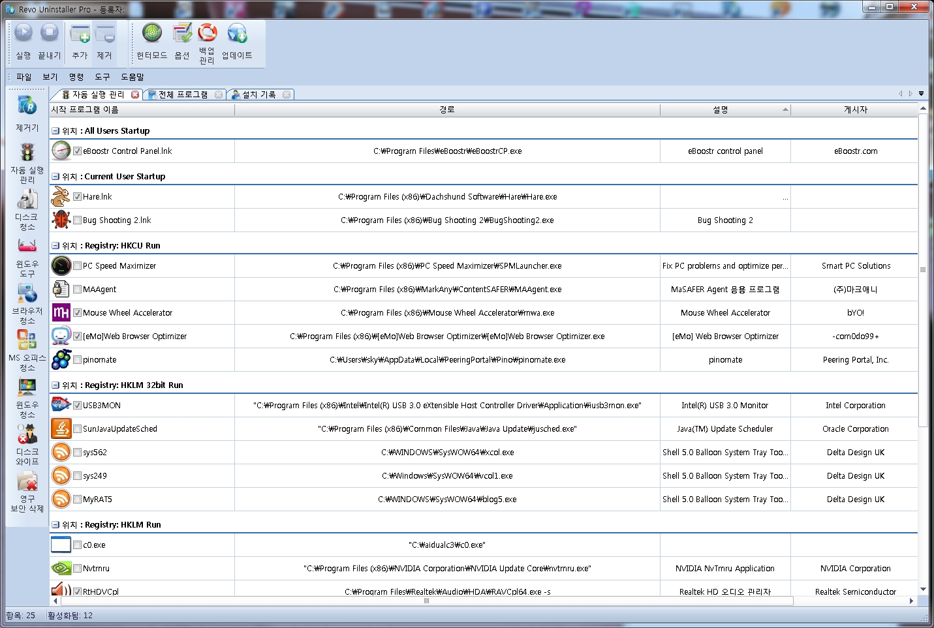Click the vertical scrollbar down arrow
This screenshot has height=628, width=934.
[923, 589]
